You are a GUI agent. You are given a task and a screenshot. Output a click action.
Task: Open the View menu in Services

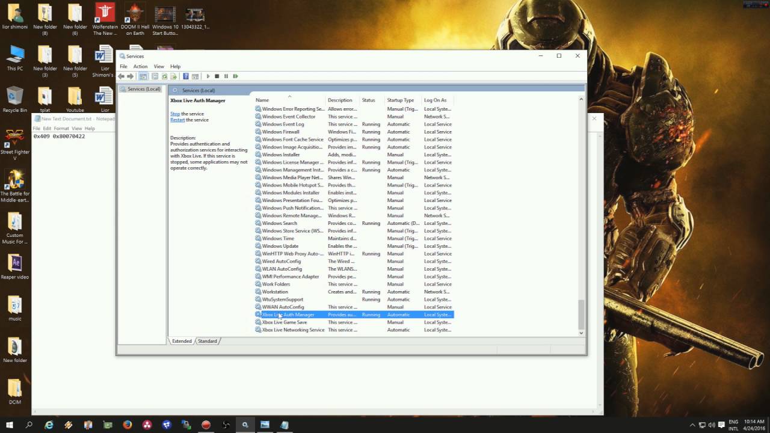coord(159,66)
